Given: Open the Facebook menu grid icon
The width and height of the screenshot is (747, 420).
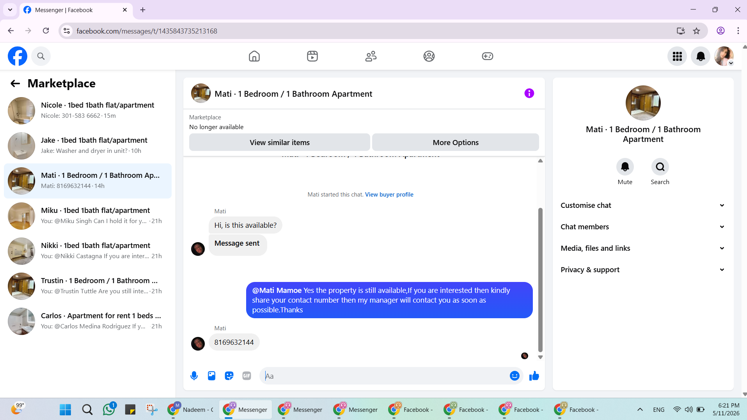Looking at the screenshot, I should pyautogui.click(x=677, y=56).
